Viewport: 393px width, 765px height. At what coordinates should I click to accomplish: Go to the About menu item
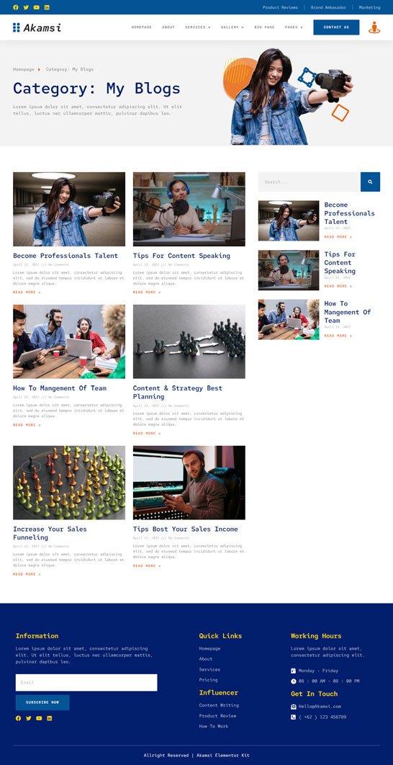(x=168, y=27)
